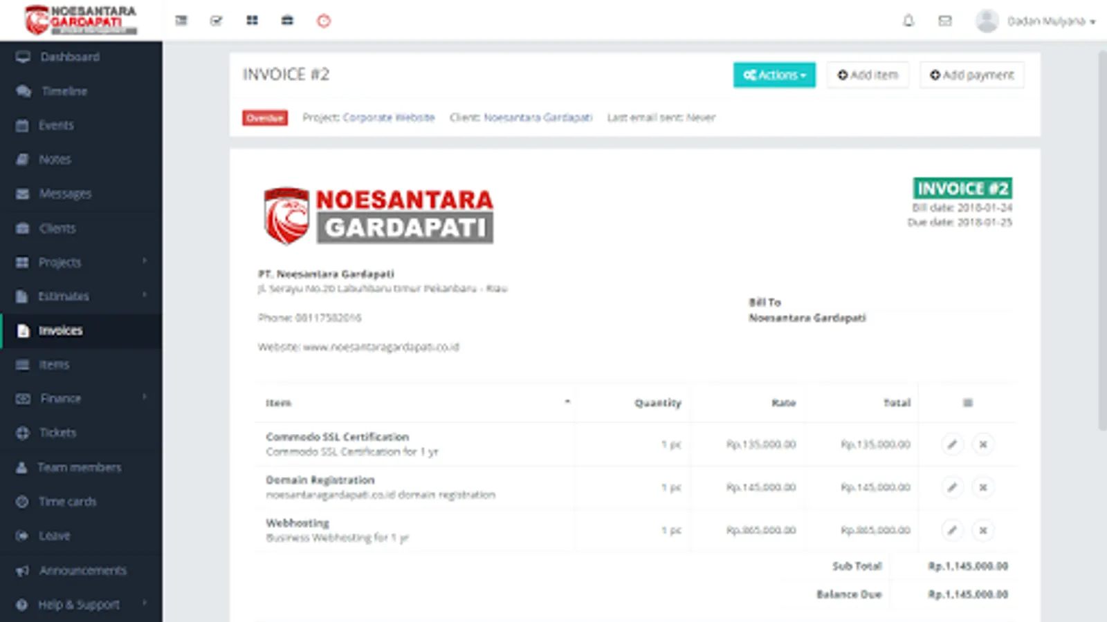The width and height of the screenshot is (1107, 622).
Task: Click the Last email sent: Never text
Action: click(x=661, y=117)
